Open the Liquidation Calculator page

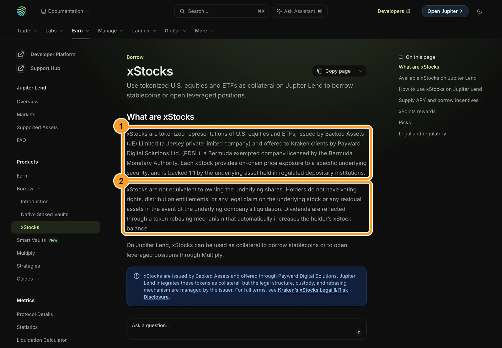coord(42,340)
